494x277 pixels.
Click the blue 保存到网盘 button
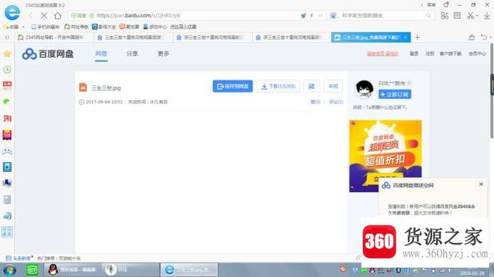click(x=233, y=86)
